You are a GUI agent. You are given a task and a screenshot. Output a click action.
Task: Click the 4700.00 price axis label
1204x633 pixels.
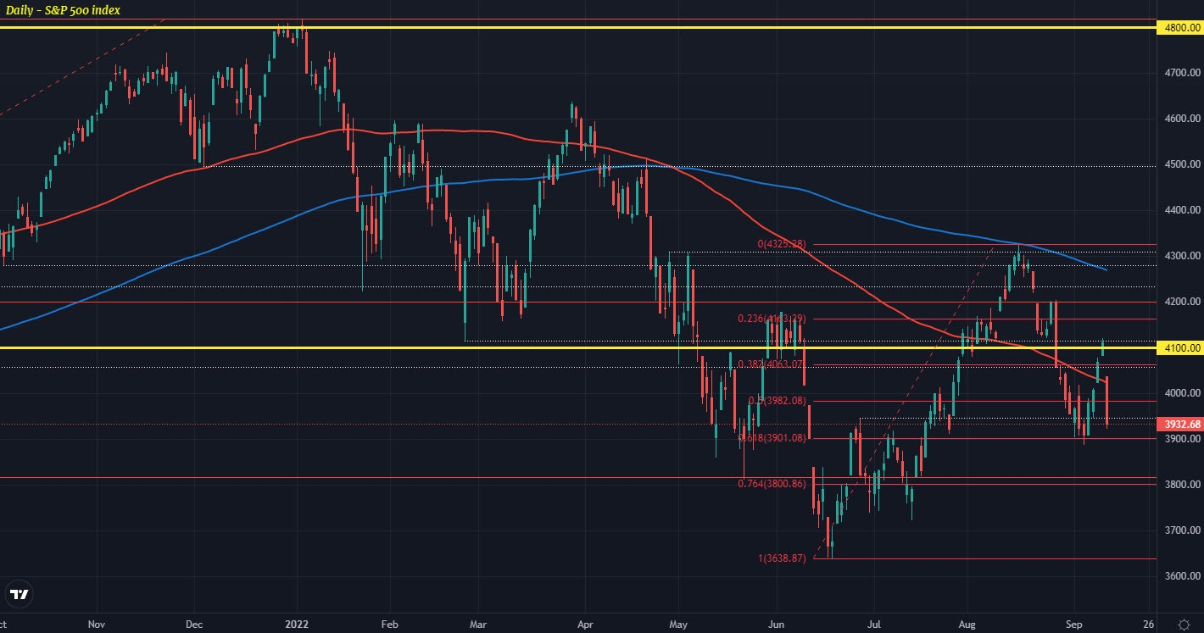click(x=1181, y=74)
